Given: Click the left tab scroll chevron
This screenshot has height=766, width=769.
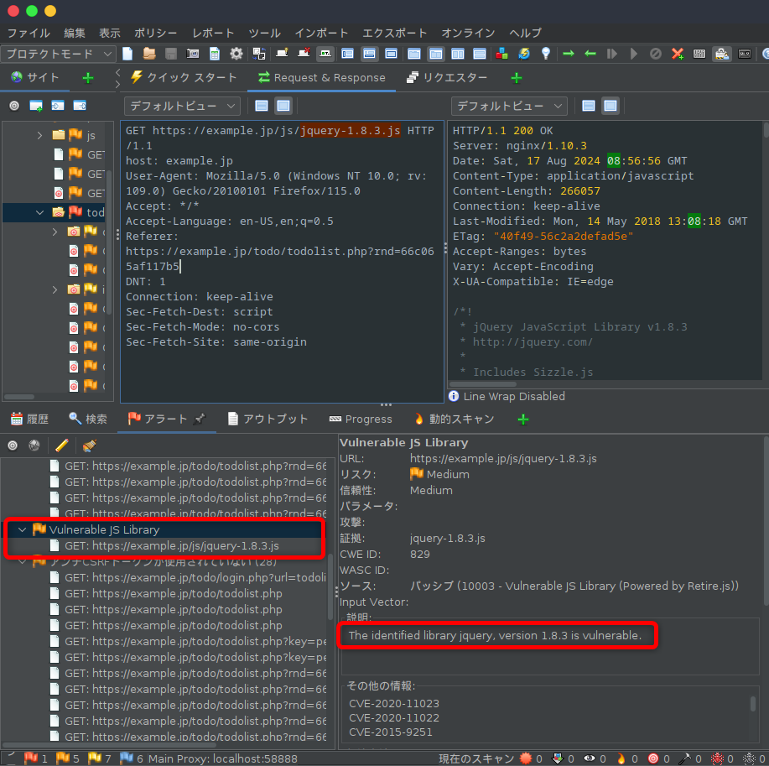Looking at the screenshot, I should tap(117, 73).
